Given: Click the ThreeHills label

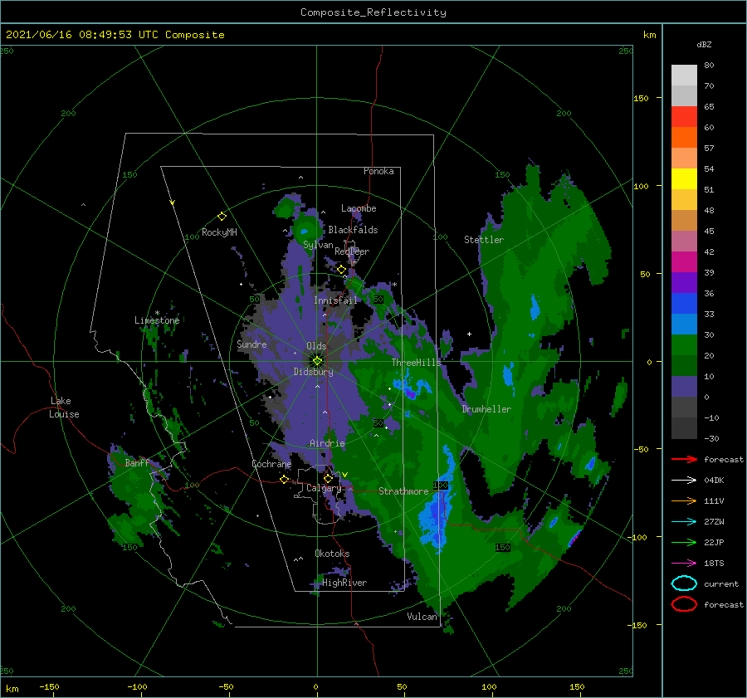Looking at the screenshot, I should click(x=416, y=363).
